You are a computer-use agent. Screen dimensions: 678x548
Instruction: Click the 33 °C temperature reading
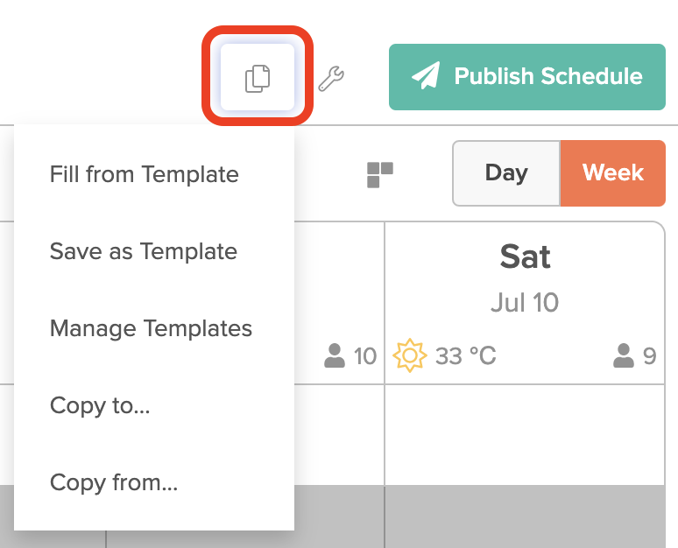coord(465,356)
